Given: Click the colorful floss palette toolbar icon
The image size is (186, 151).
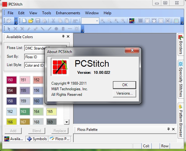Looking at the screenshot, I should (132, 21).
